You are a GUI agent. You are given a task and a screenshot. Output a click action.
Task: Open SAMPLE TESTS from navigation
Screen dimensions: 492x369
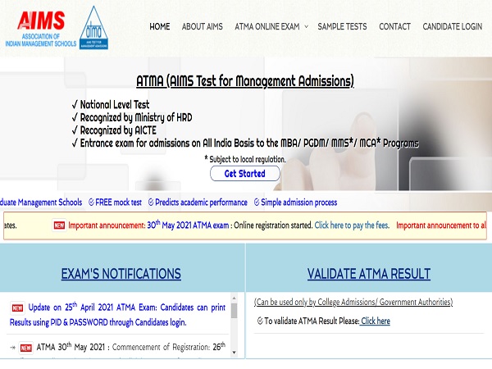point(342,26)
